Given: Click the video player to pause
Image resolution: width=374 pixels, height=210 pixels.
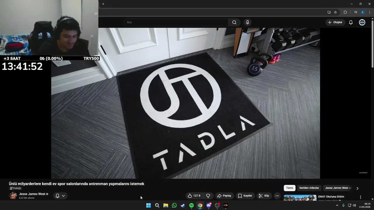Looking at the screenshot, I should [x=186, y=103].
